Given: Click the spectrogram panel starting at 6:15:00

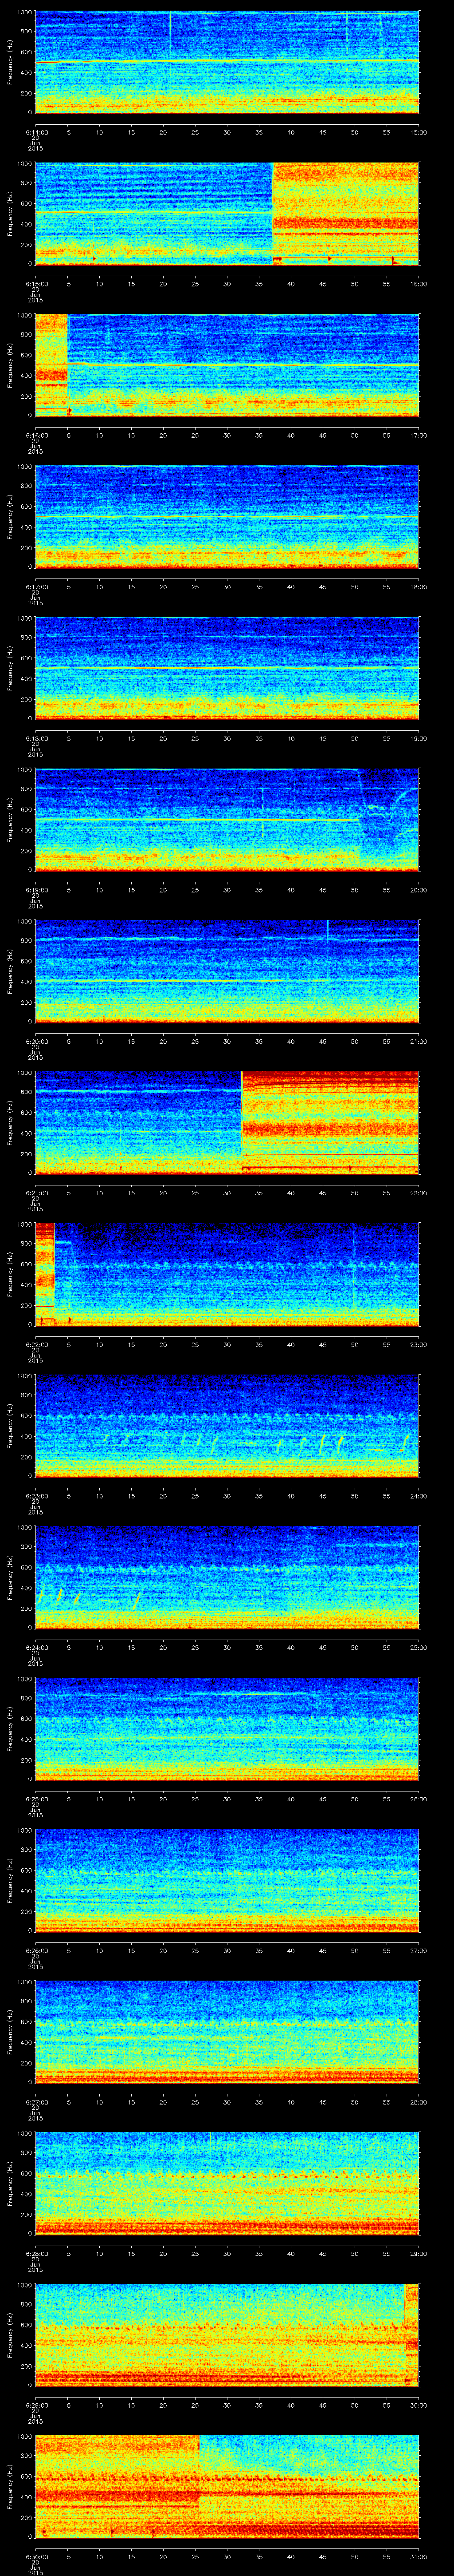Looking at the screenshot, I should point(227,213).
